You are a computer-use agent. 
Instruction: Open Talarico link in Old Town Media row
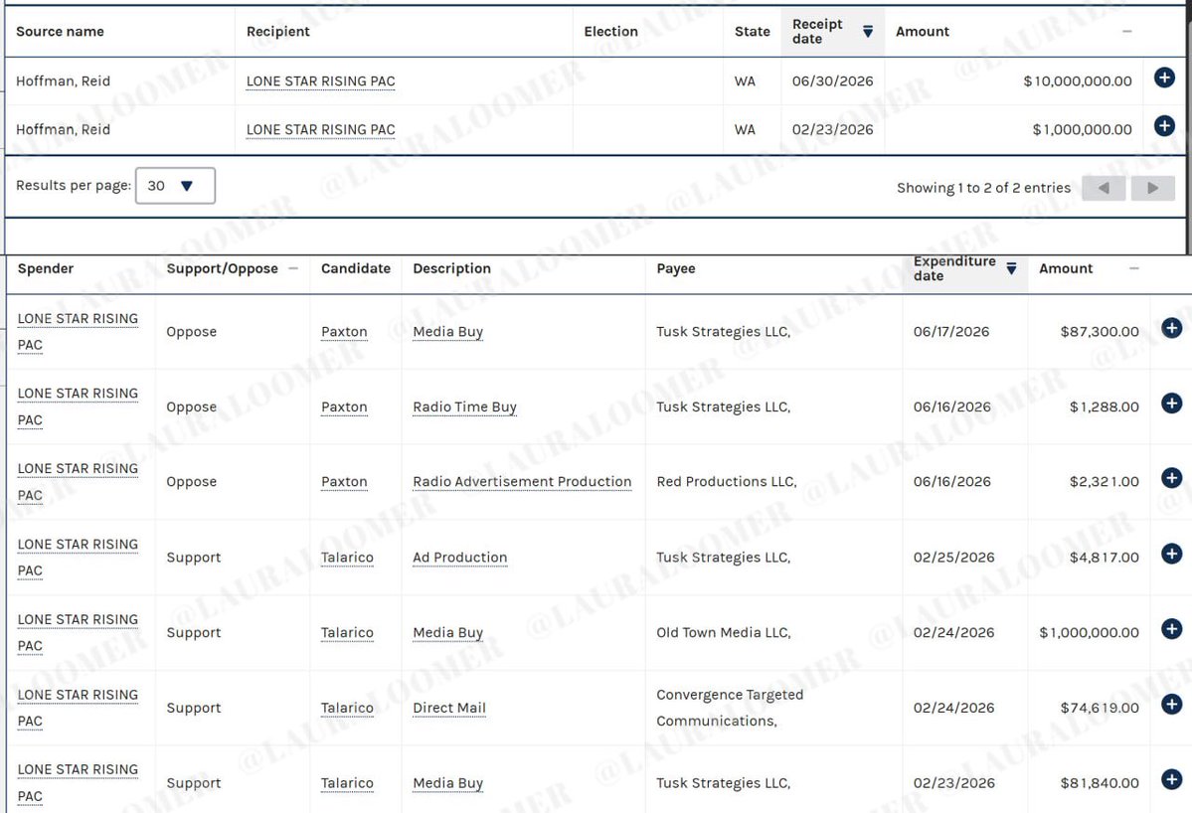tap(347, 632)
